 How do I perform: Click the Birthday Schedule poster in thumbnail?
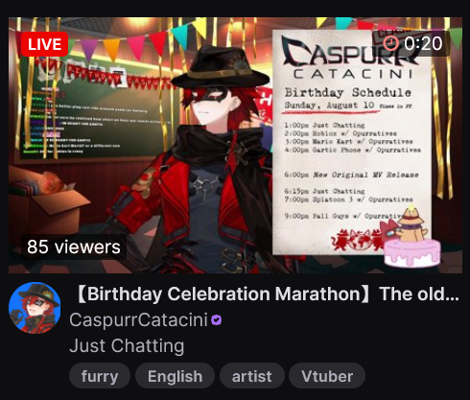coord(352,142)
